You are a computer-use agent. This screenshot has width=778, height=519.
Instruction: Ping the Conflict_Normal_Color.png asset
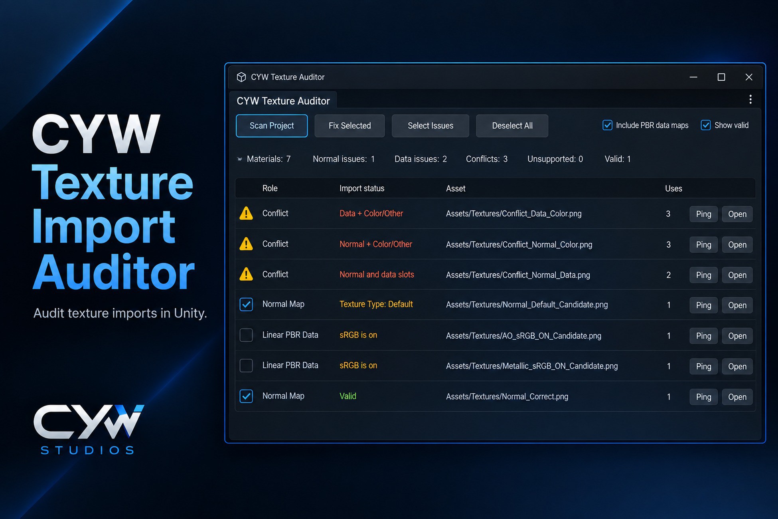[x=703, y=245]
